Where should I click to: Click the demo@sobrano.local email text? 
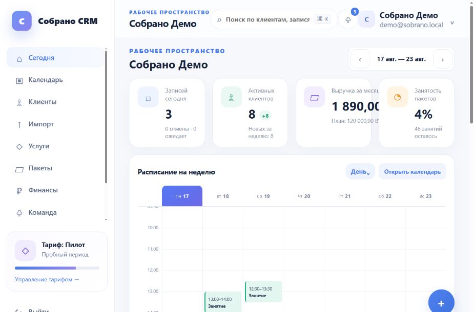click(x=411, y=25)
